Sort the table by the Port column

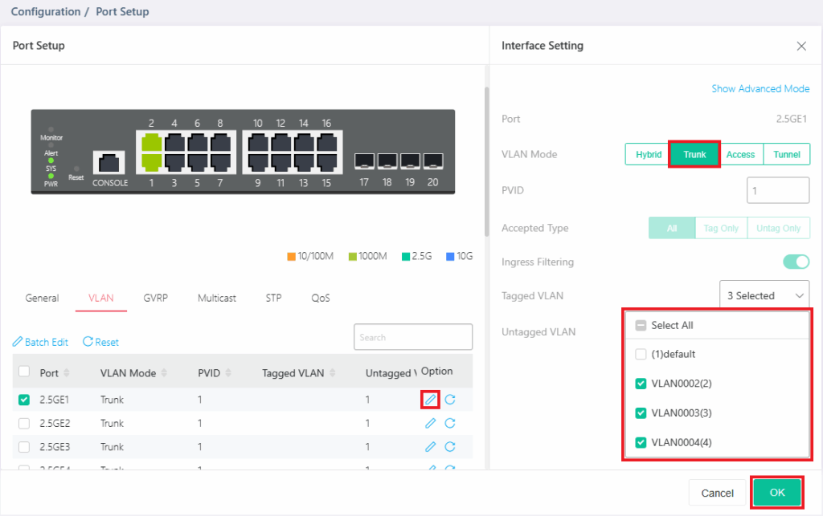66,373
